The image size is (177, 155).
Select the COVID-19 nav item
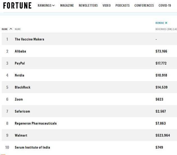165,5
